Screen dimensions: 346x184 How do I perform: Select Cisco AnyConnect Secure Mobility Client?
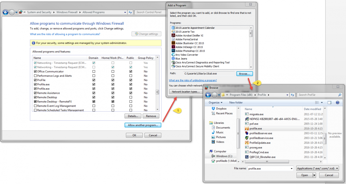coord(193,66)
